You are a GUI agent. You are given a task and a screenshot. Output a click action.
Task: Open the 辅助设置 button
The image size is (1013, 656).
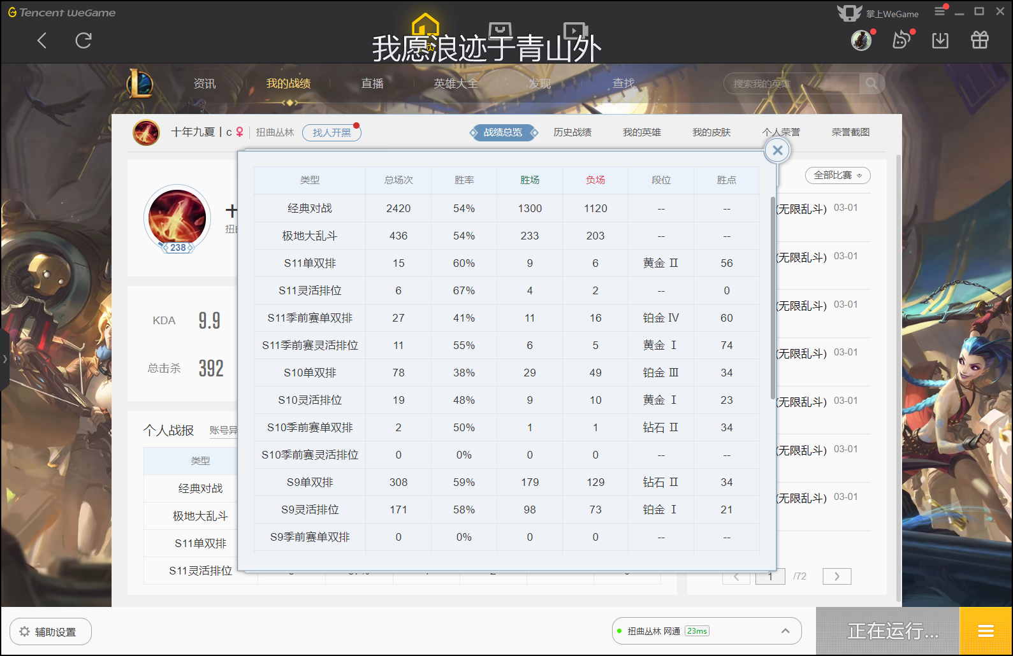(x=50, y=632)
